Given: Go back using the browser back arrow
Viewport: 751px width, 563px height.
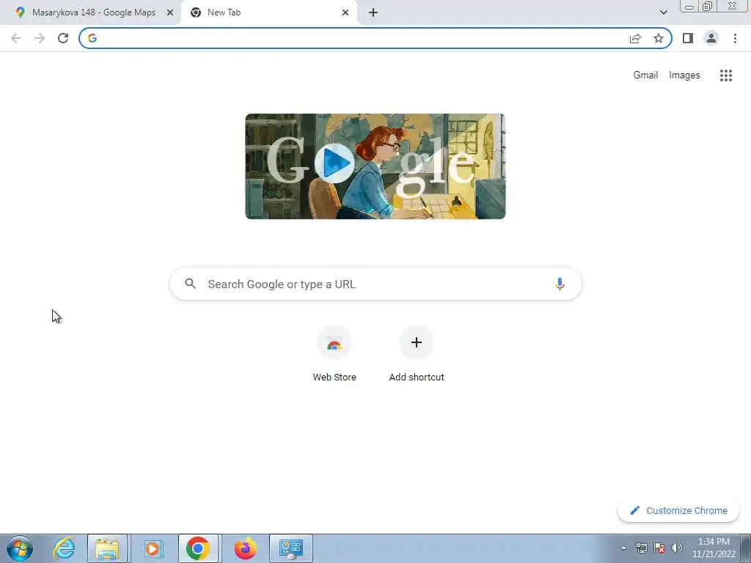Looking at the screenshot, I should coord(16,38).
